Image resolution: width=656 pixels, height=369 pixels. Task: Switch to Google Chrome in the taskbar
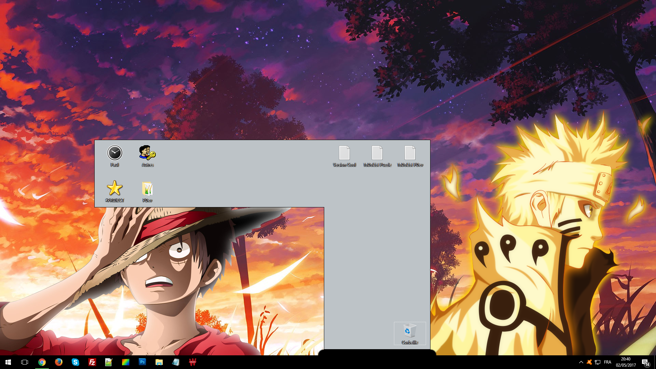[42, 362]
